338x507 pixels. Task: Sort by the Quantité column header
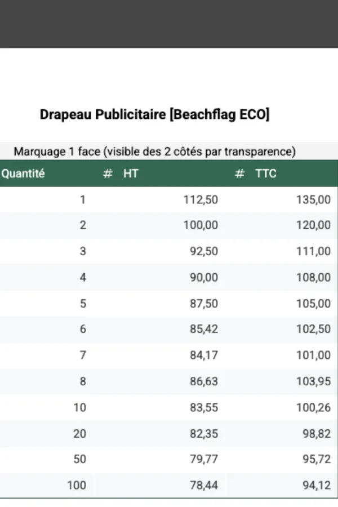(23, 174)
